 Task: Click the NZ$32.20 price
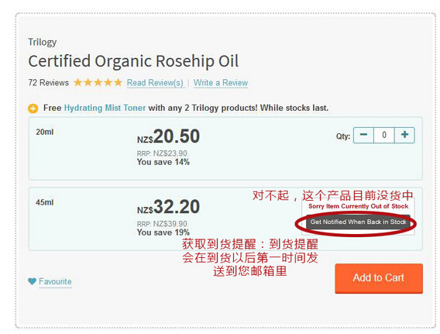[168, 207]
